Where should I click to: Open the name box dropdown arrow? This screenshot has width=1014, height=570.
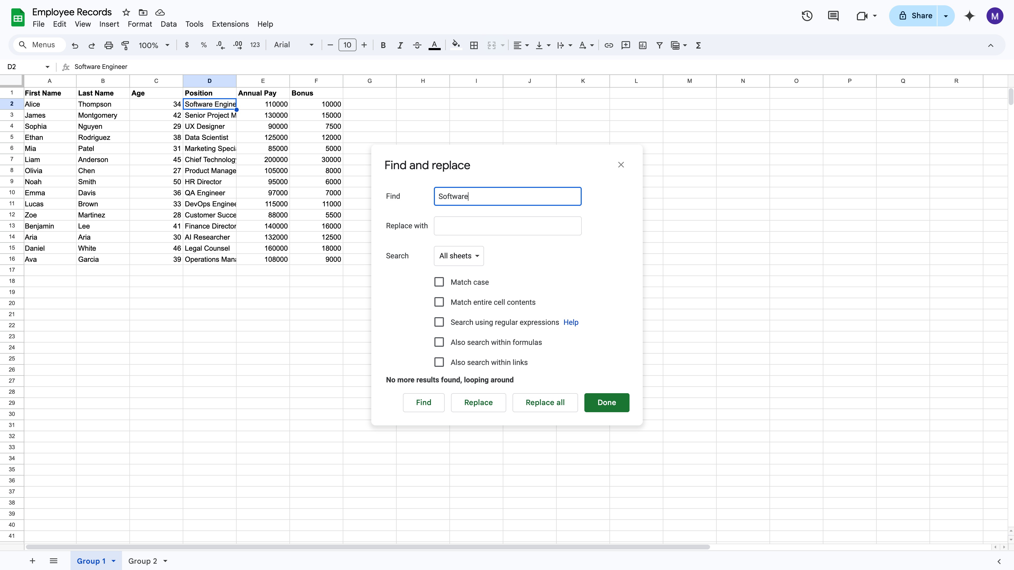click(47, 67)
